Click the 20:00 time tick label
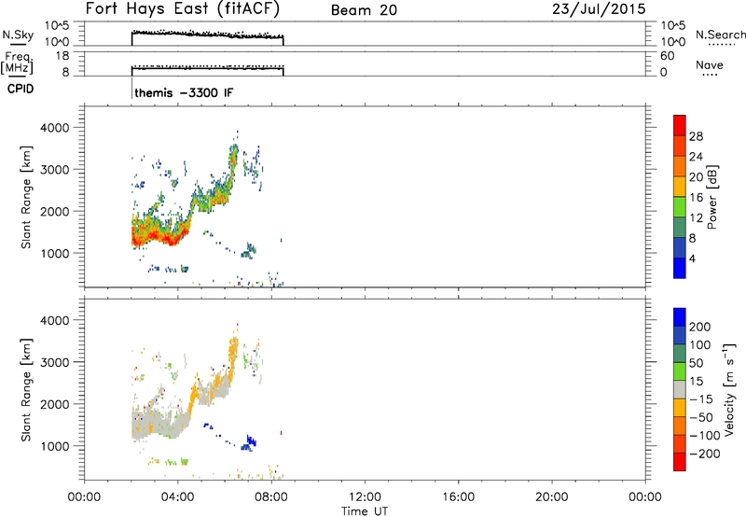This screenshot has height=517, width=746. pos(551,497)
